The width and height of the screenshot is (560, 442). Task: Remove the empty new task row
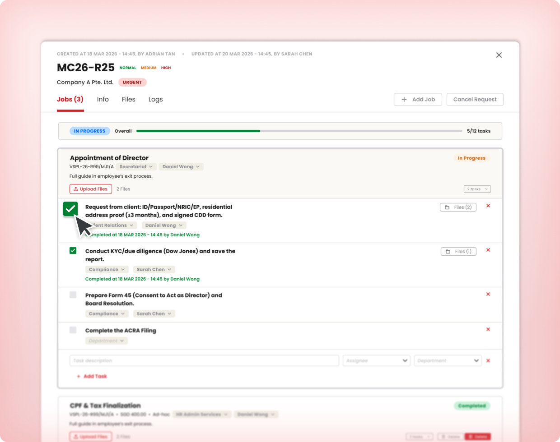(488, 361)
